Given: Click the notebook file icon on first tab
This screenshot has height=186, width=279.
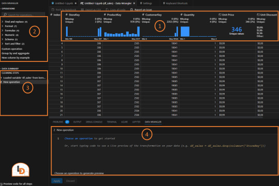Looking at the screenshot, I should [x=53, y=3].
